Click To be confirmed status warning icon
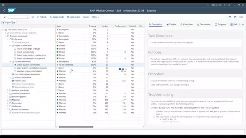Image resolution: width=246 pixels, height=138 pixels. click(57, 65)
